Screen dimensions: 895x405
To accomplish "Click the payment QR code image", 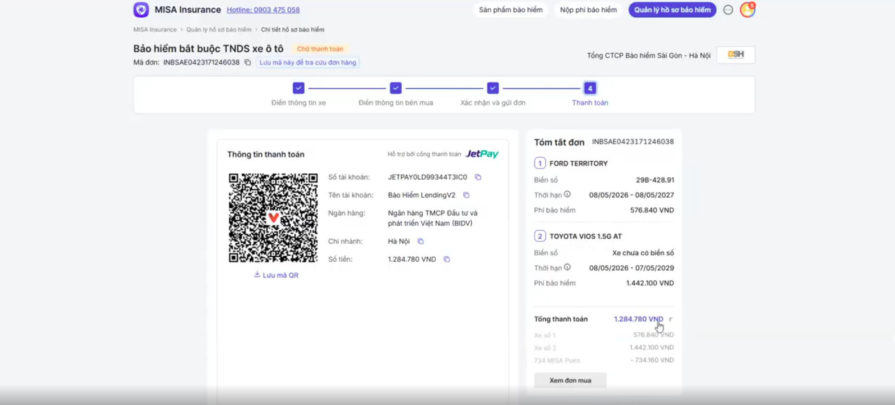I will click(x=273, y=218).
